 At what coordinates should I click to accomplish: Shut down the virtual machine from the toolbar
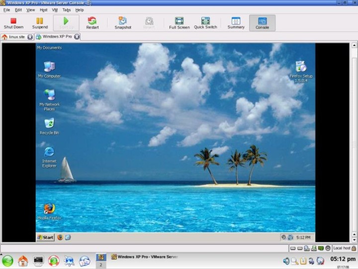[13, 23]
